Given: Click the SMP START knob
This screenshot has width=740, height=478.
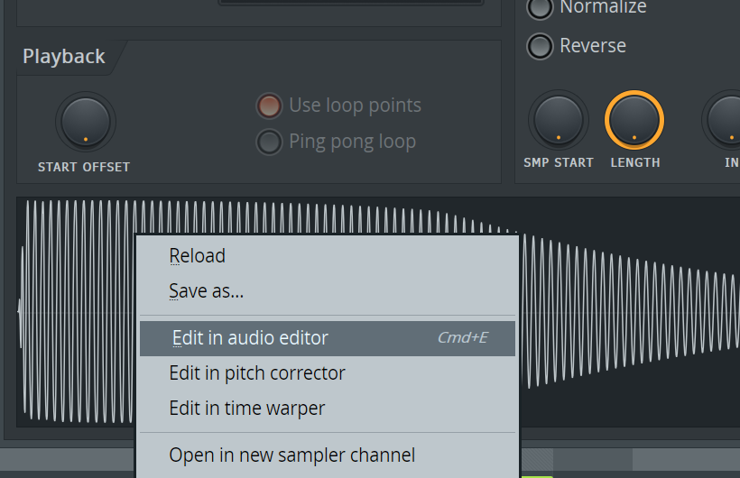Looking at the screenshot, I should click(x=559, y=120).
